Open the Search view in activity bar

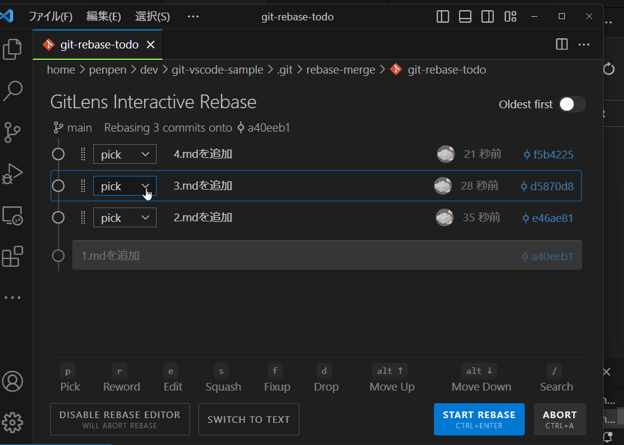pos(13,91)
